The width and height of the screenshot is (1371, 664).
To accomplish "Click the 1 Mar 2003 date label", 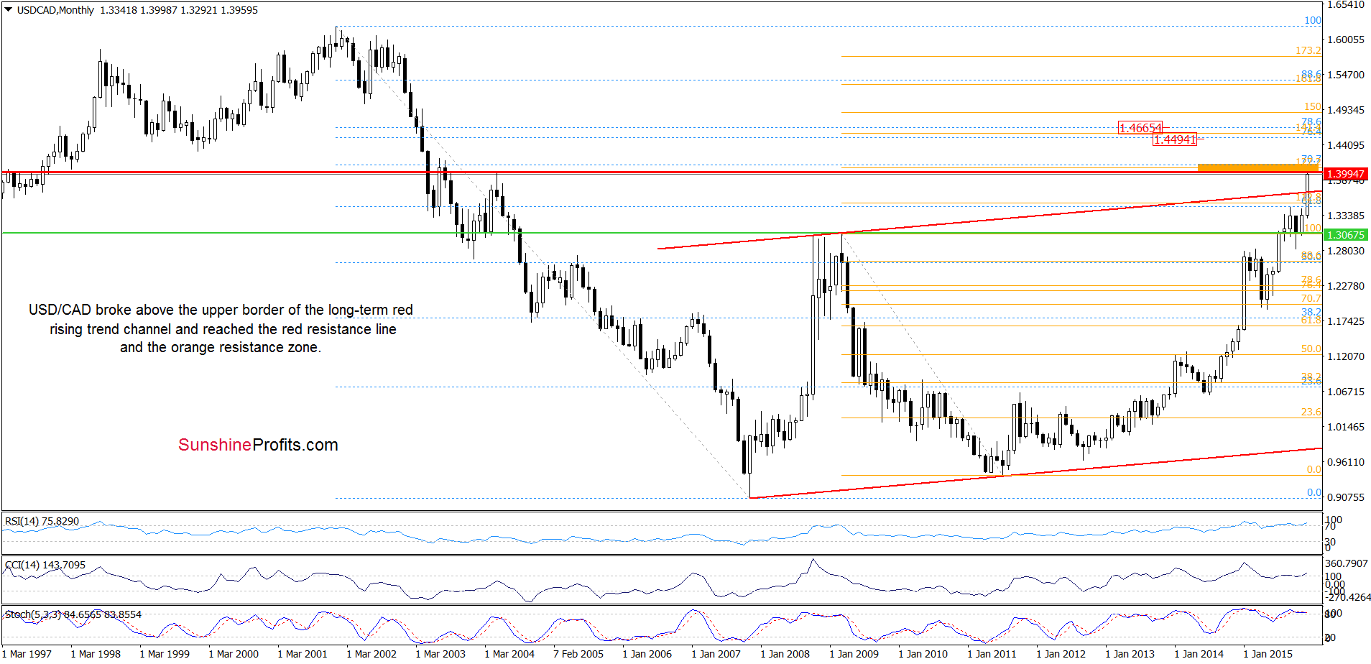I will (440, 654).
